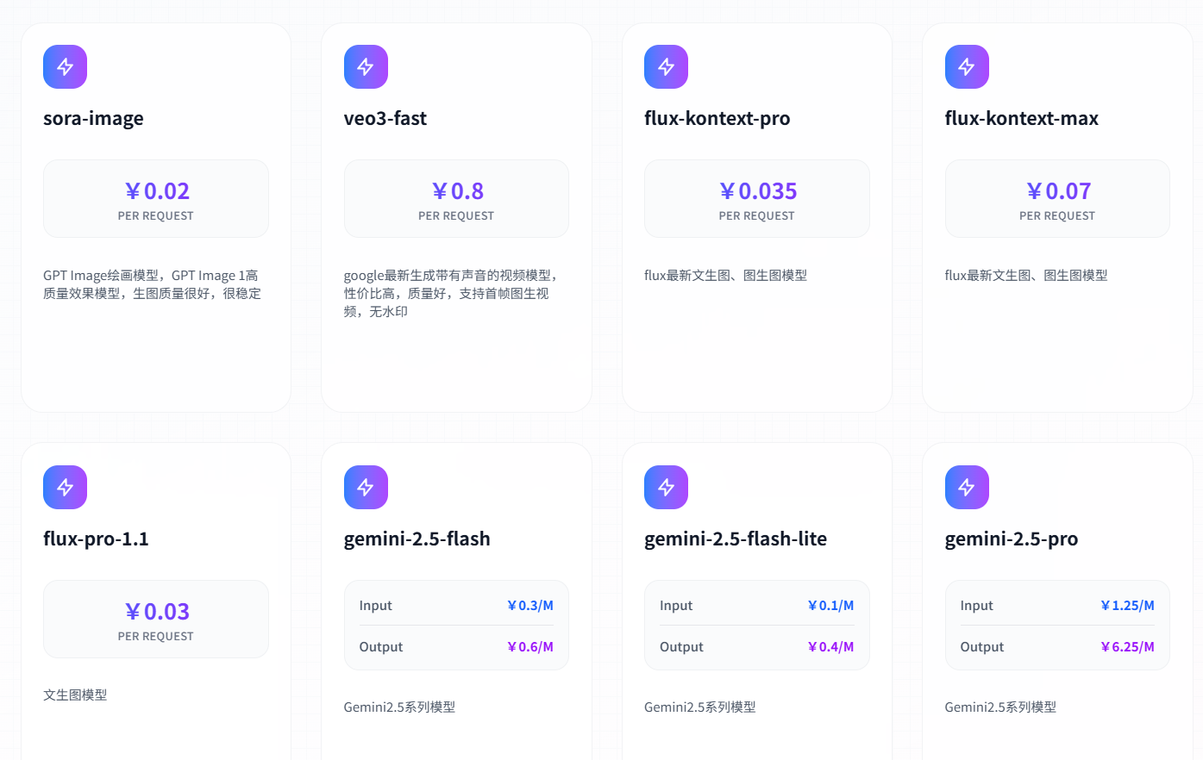Open the sora-image model title
Image resolution: width=1203 pixels, height=760 pixels.
pyautogui.click(x=94, y=118)
